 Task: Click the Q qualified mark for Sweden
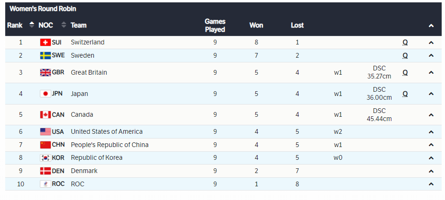point(405,56)
